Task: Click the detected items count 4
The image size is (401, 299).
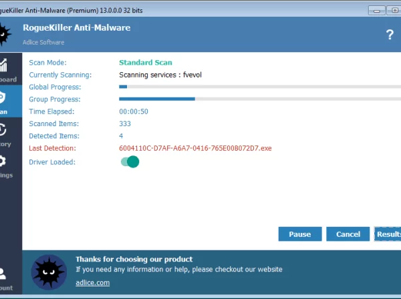Action: [121, 136]
